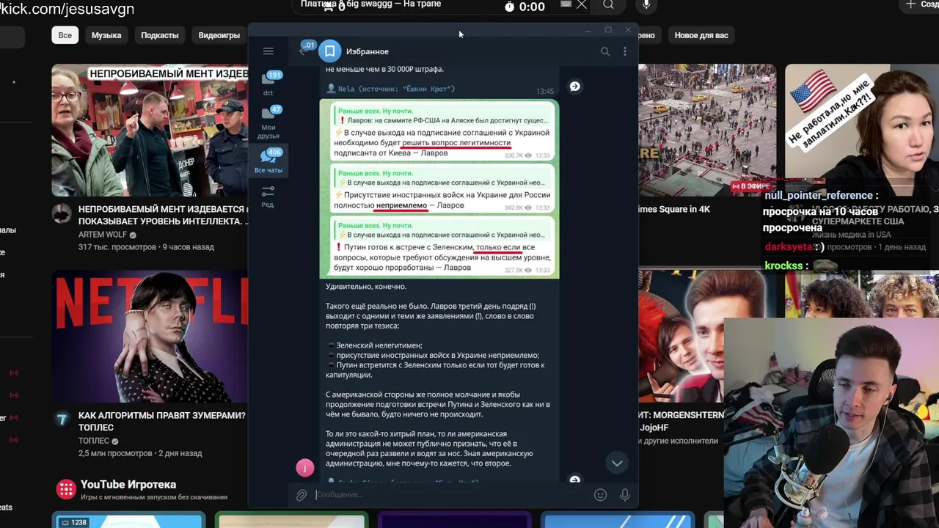Focus the Сообщение message input field
939x528 pixels.
pyautogui.click(x=451, y=495)
